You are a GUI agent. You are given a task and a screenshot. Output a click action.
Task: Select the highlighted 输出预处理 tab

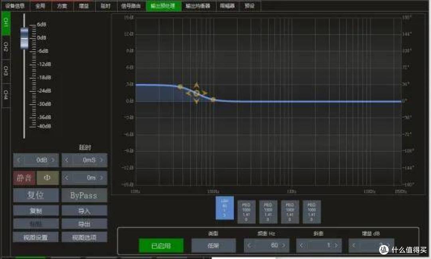163,6
